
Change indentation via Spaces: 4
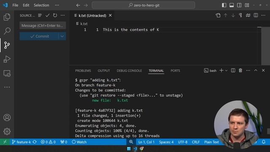tap(166, 142)
